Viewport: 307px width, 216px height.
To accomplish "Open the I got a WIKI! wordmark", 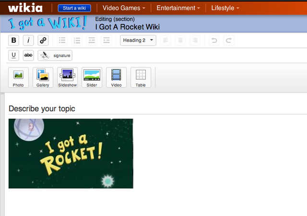I will point(47,23).
